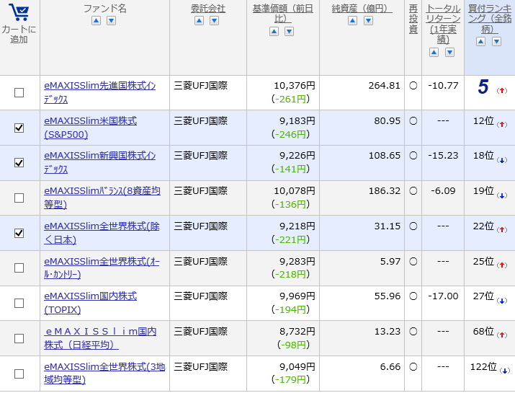Click the 186.32 net assets value
This screenshot has height=393, width=515.
(385, 191)
